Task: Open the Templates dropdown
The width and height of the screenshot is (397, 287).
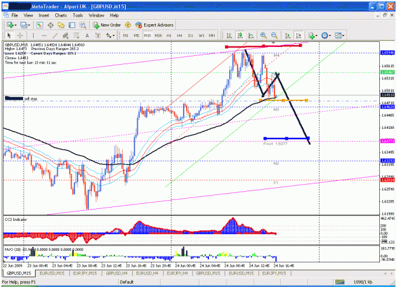Action: [x=339, y=36]
